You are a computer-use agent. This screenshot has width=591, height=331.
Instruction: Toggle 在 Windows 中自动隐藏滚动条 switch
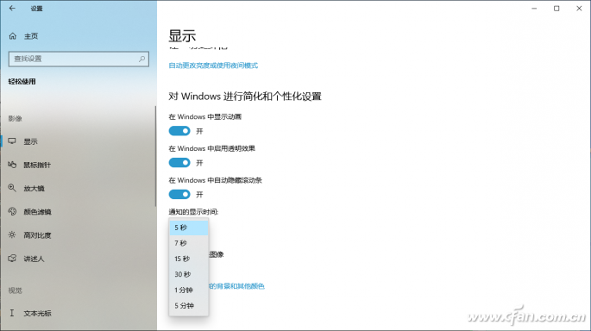[179, 194]
